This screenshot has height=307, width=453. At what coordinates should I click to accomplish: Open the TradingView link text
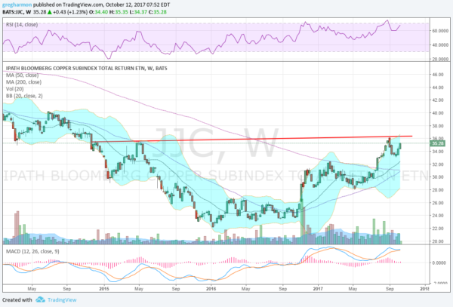tap(62, 299)
